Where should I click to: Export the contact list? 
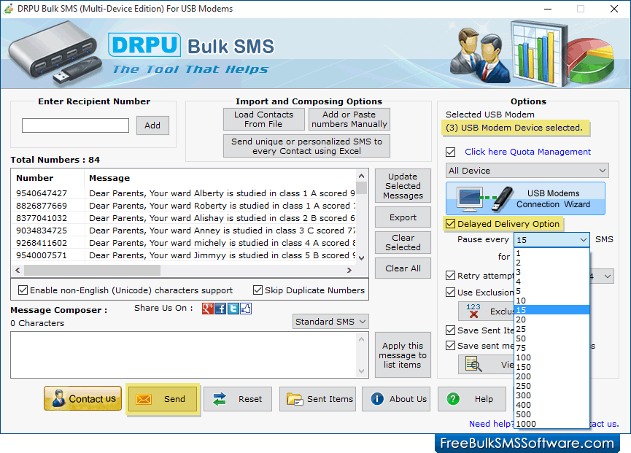[x=403, y=217]
